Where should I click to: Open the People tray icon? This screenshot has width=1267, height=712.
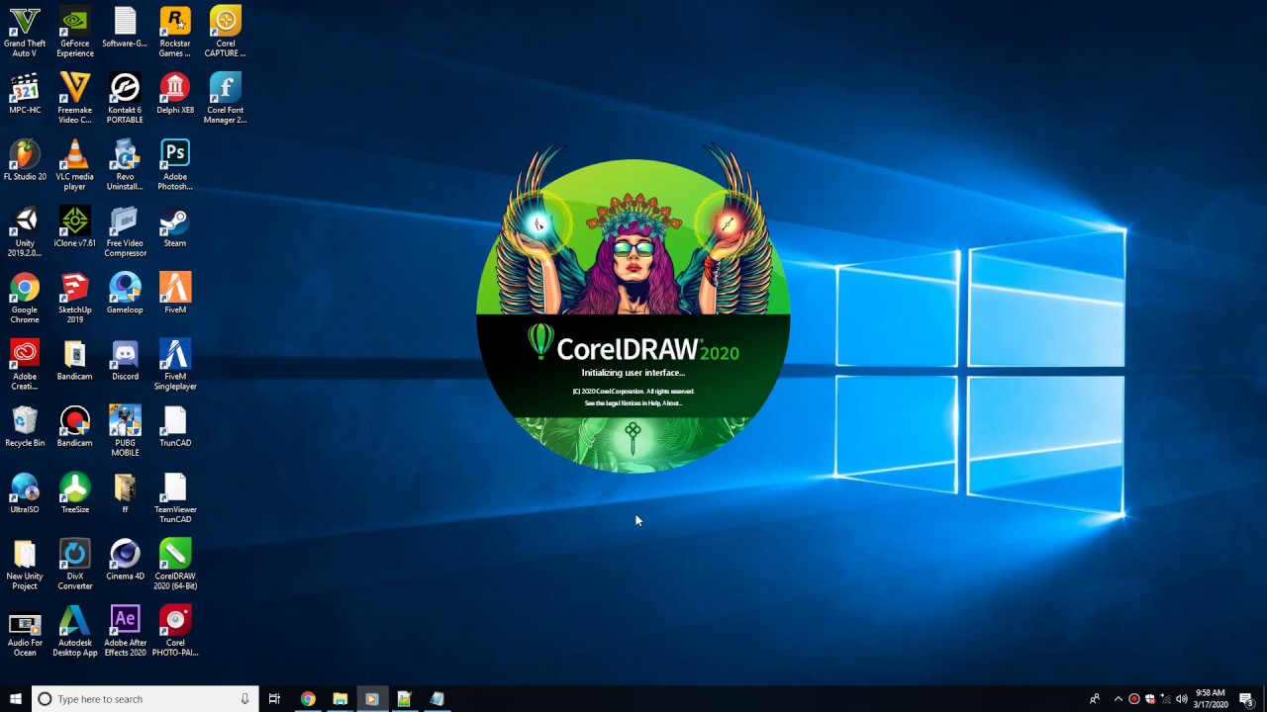coord(1094,699)
